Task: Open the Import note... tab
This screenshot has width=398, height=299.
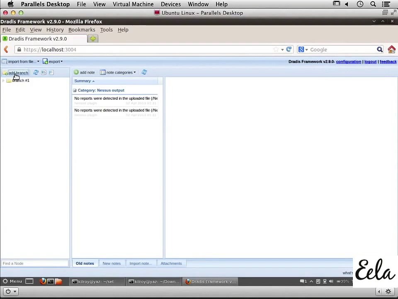Action: click(x=141, y=263)
